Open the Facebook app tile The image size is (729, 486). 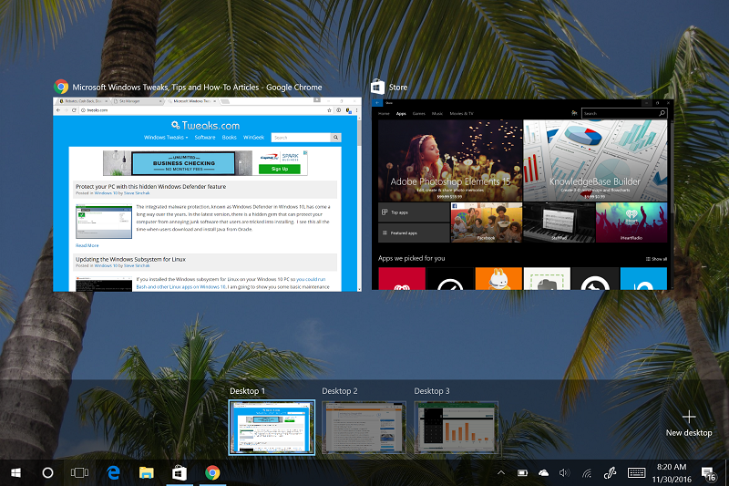click(x=487, y=222)
